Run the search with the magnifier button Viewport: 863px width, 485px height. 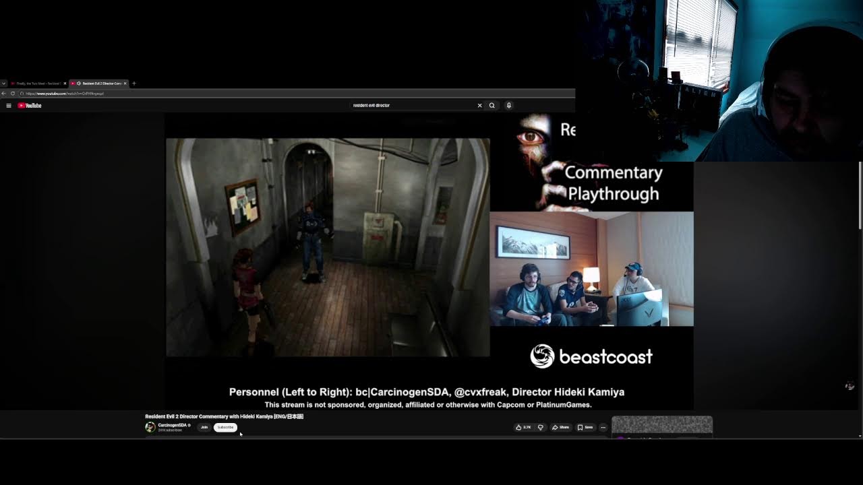[x=492, y=105]
